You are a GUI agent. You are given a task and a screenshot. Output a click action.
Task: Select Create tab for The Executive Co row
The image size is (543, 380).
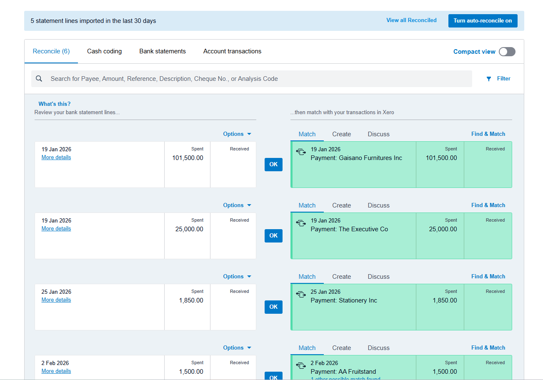point(342,205)
